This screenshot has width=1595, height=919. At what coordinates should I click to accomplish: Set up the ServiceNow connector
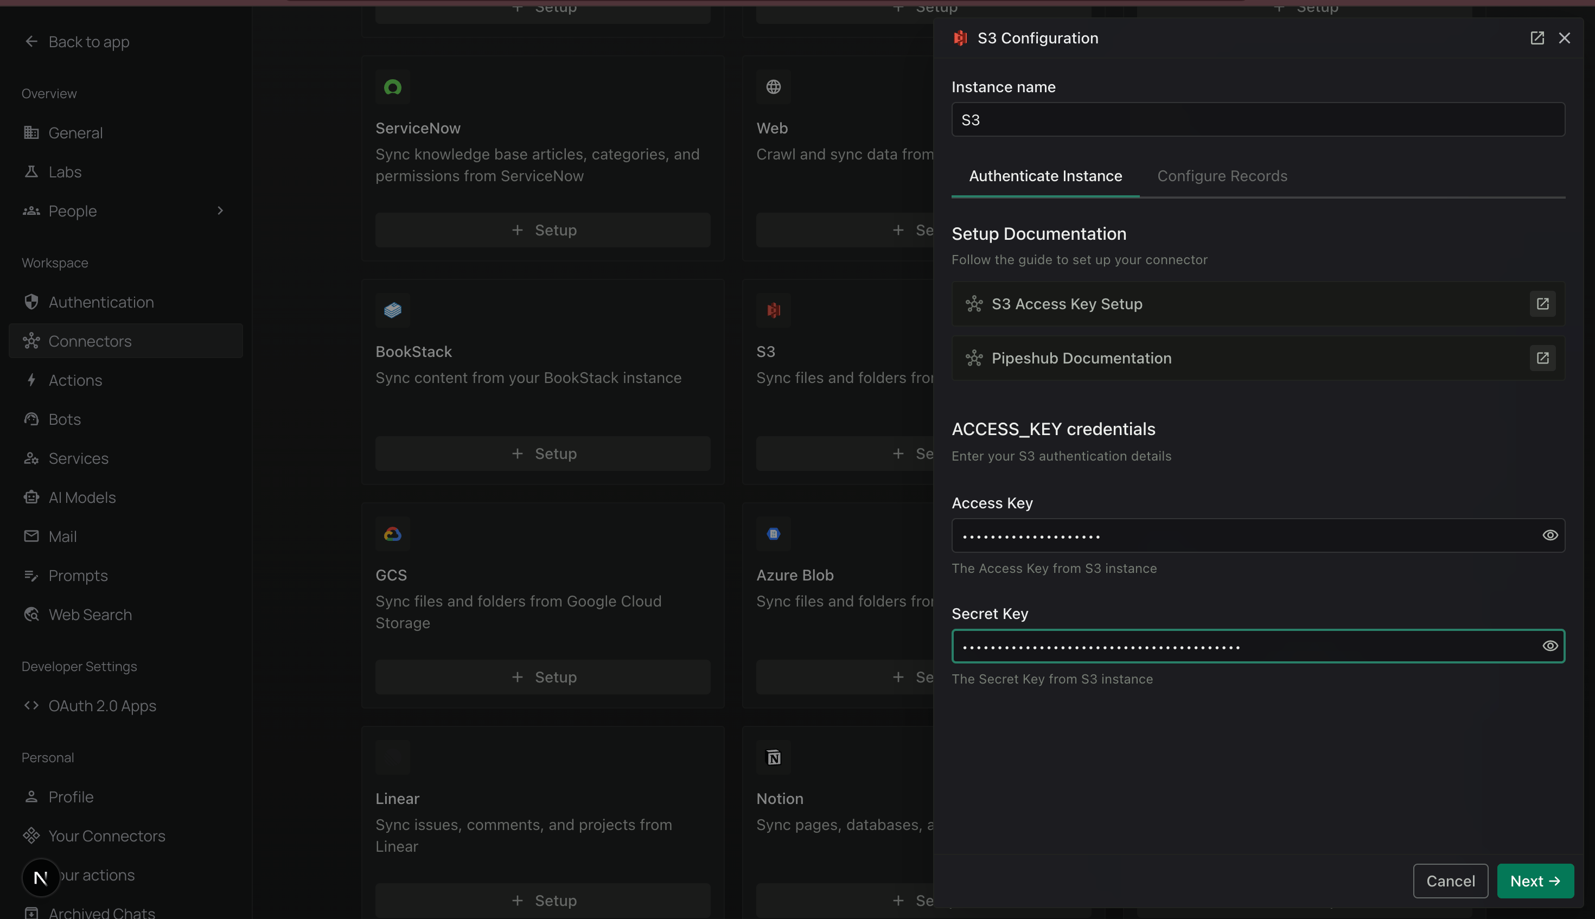click(543, 231)
